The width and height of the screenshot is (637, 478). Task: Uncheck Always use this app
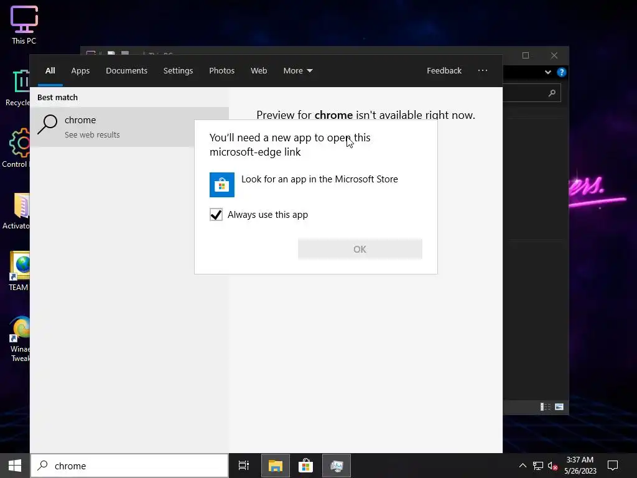point(216,215)
